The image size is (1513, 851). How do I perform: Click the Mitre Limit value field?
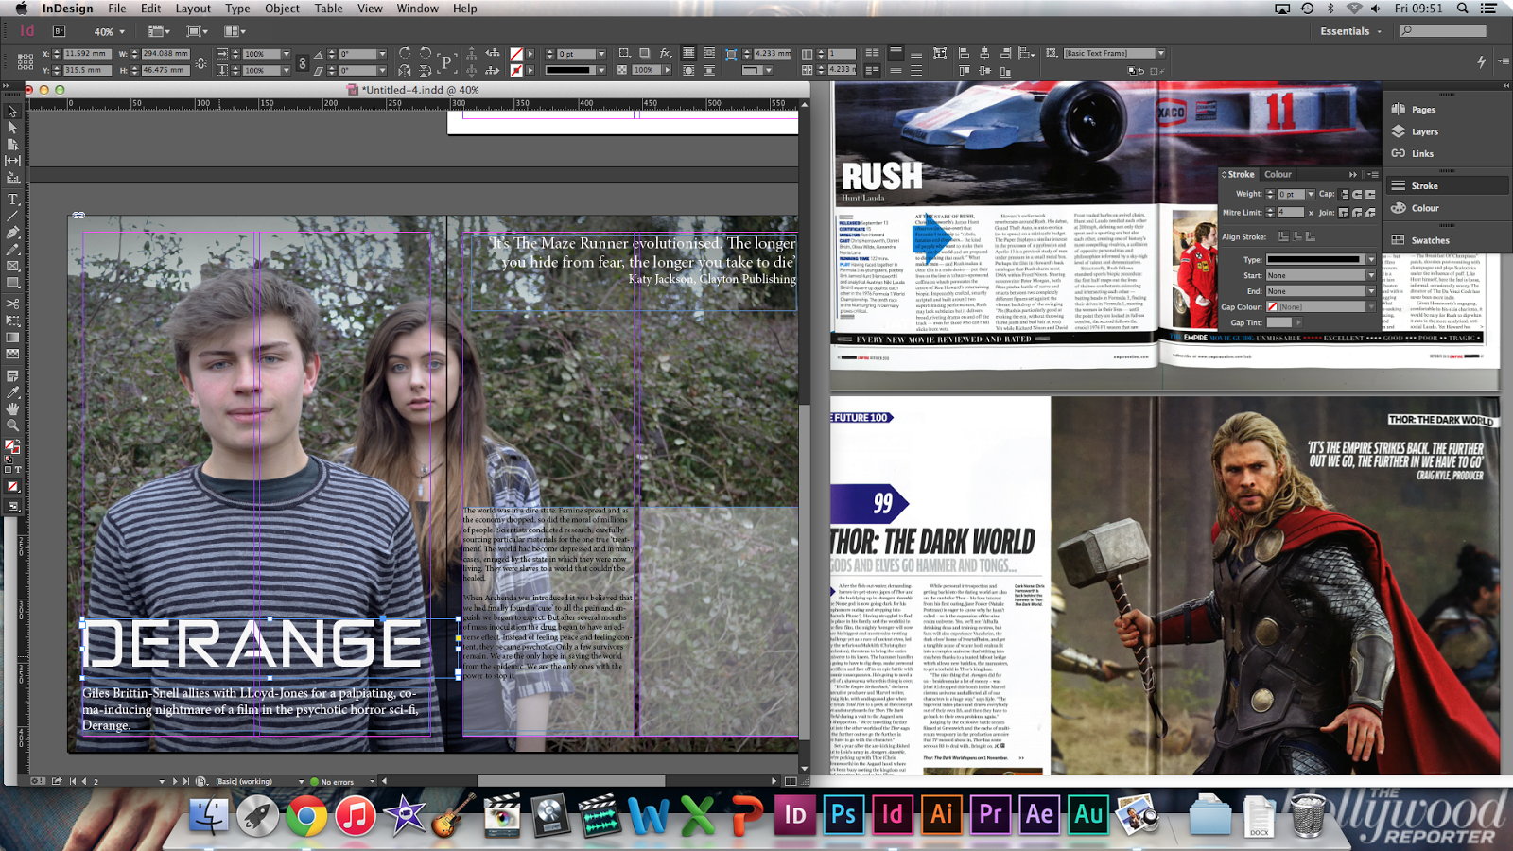(x=1291, y=213)
